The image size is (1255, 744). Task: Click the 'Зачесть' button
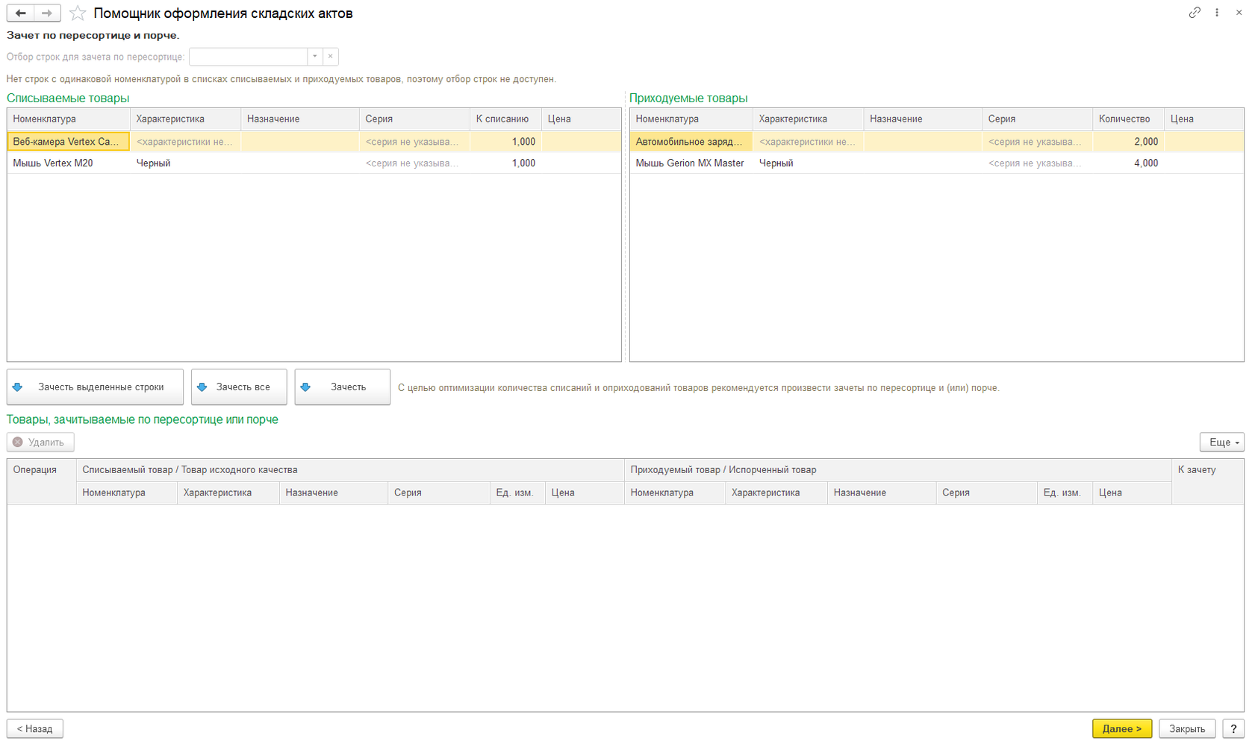tap(343, 387)
